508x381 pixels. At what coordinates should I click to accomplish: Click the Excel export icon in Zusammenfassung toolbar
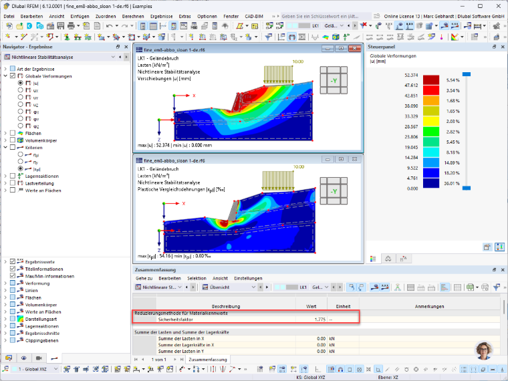471,287
